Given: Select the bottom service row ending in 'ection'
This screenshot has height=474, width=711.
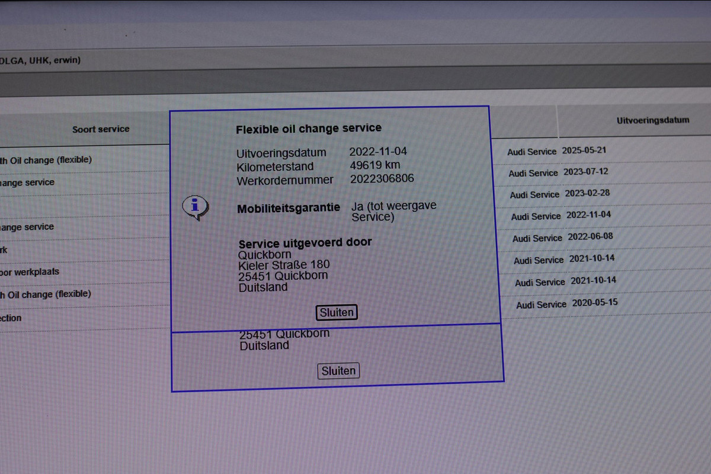Looking at the screenshot, I should [x=11, y=318].
